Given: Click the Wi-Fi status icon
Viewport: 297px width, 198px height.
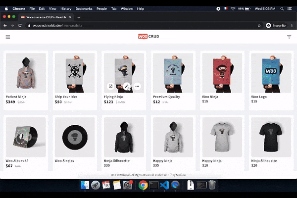Looking at the screenshot, I should (233, 9).
